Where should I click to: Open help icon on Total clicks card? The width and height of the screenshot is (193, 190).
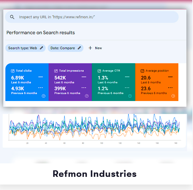(43, 96)
